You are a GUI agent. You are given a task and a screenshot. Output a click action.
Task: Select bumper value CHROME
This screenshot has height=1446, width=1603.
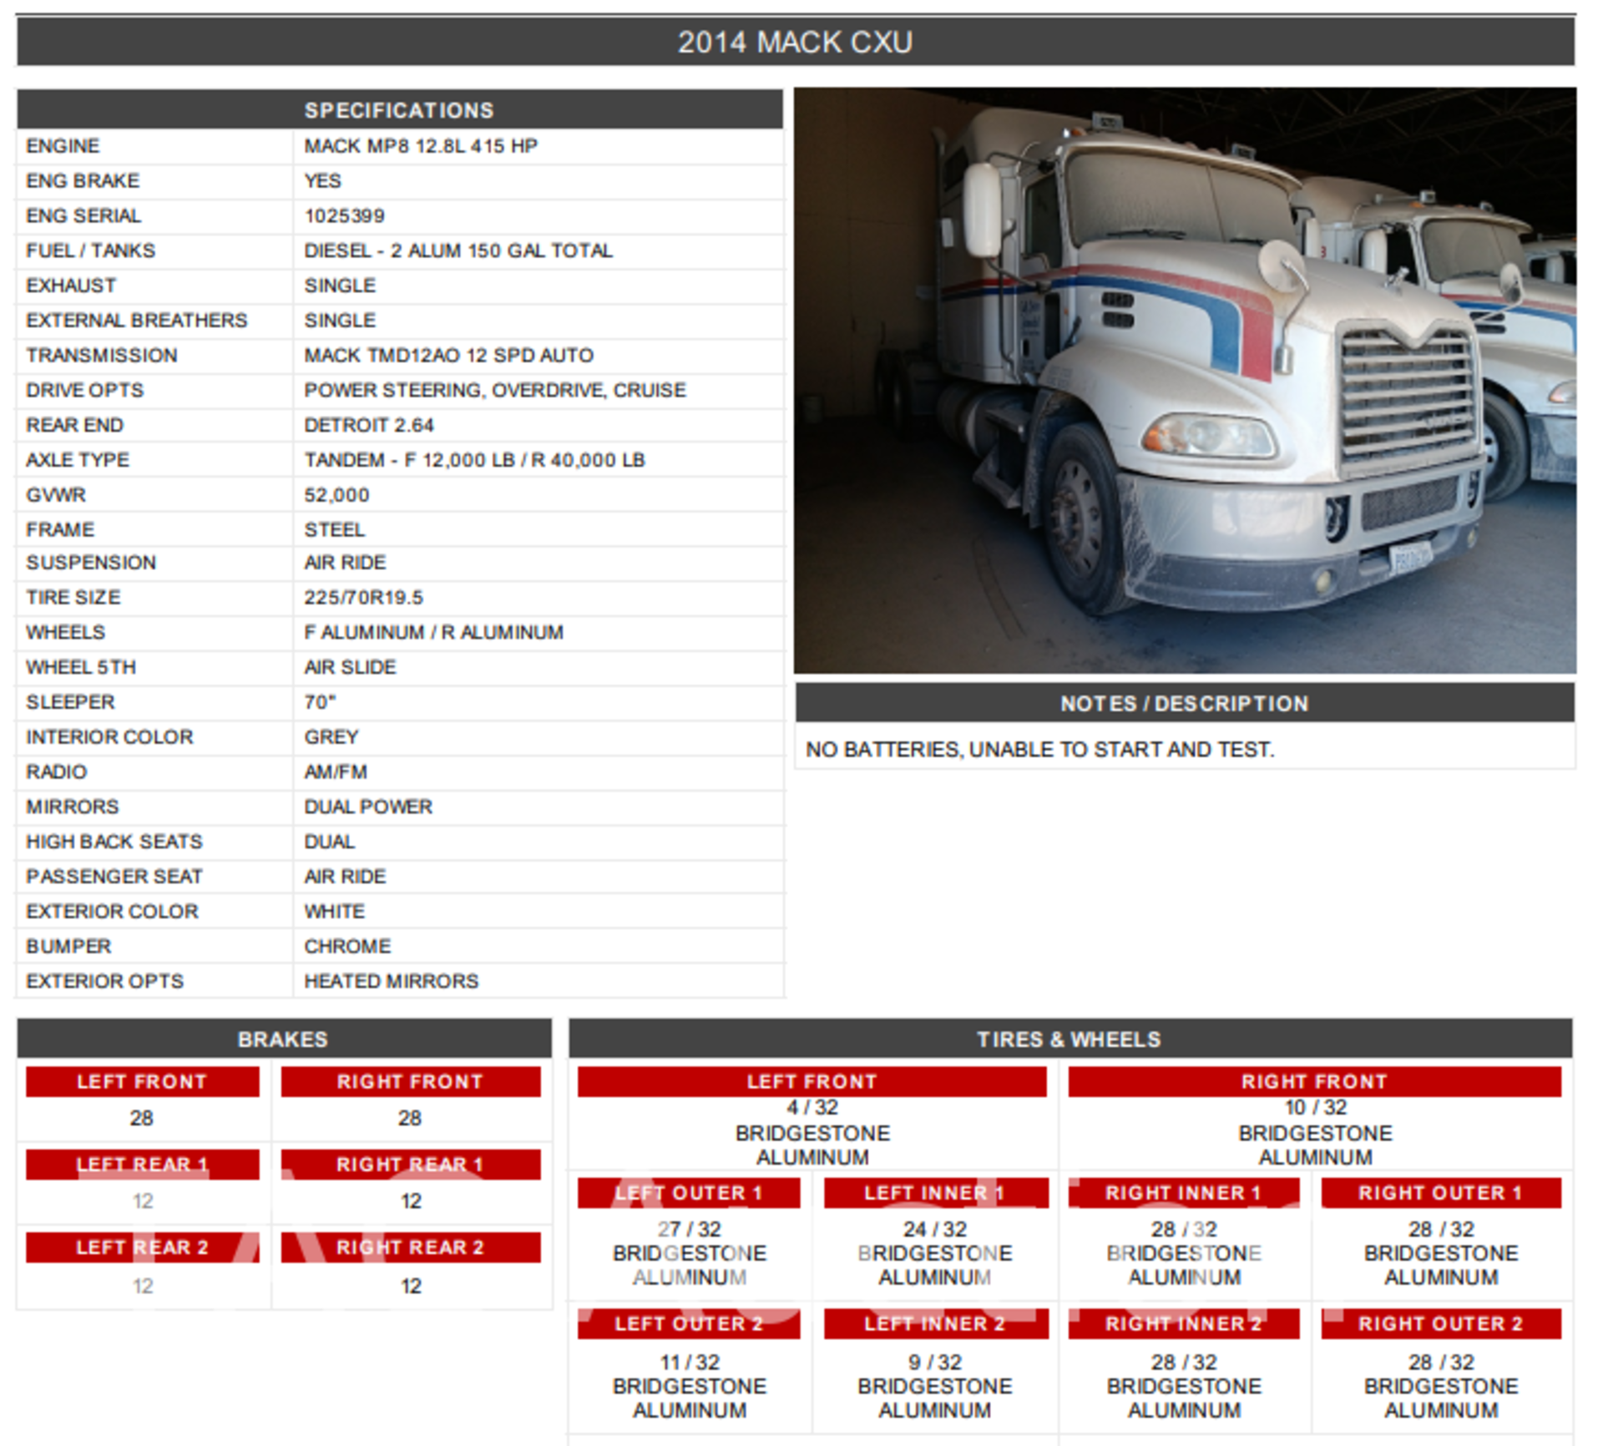pos(346,946)
